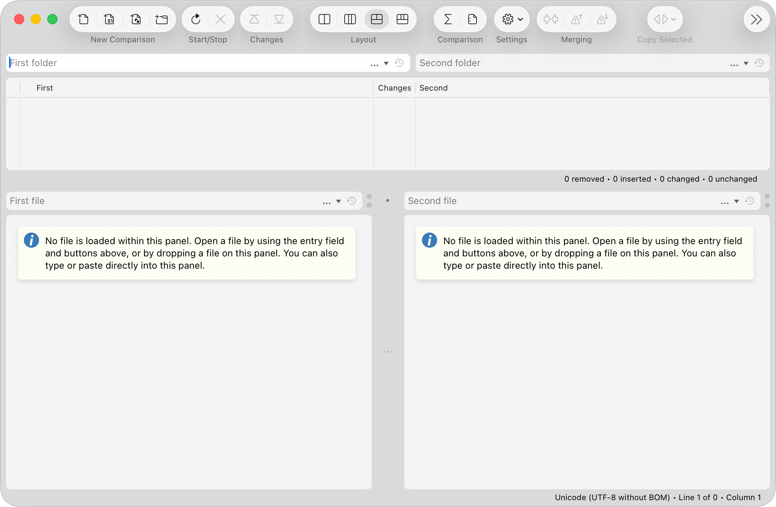Start a new text comparison
The height and width of the screenshot is (507, 776).
tap(83, 19)
